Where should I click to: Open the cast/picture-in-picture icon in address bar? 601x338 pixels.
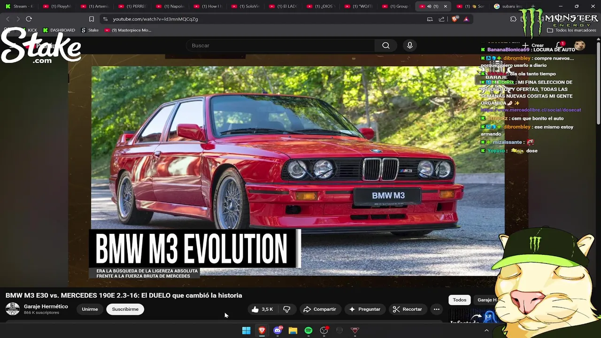pos(430,19)
